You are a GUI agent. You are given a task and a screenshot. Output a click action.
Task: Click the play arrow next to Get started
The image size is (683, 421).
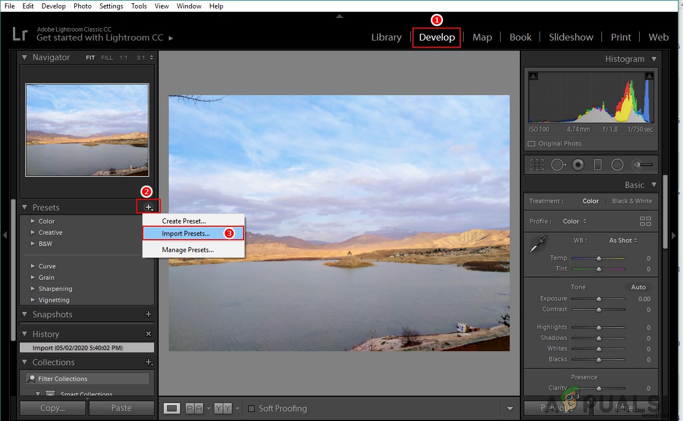[x=170, y=38]
